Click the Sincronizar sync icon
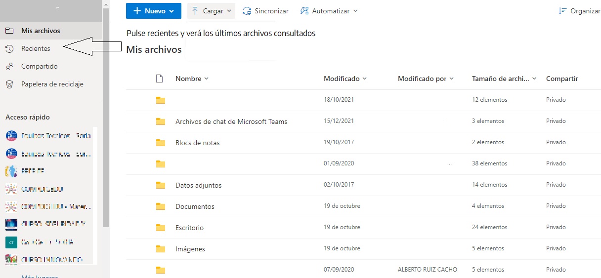 click(247, 11)
